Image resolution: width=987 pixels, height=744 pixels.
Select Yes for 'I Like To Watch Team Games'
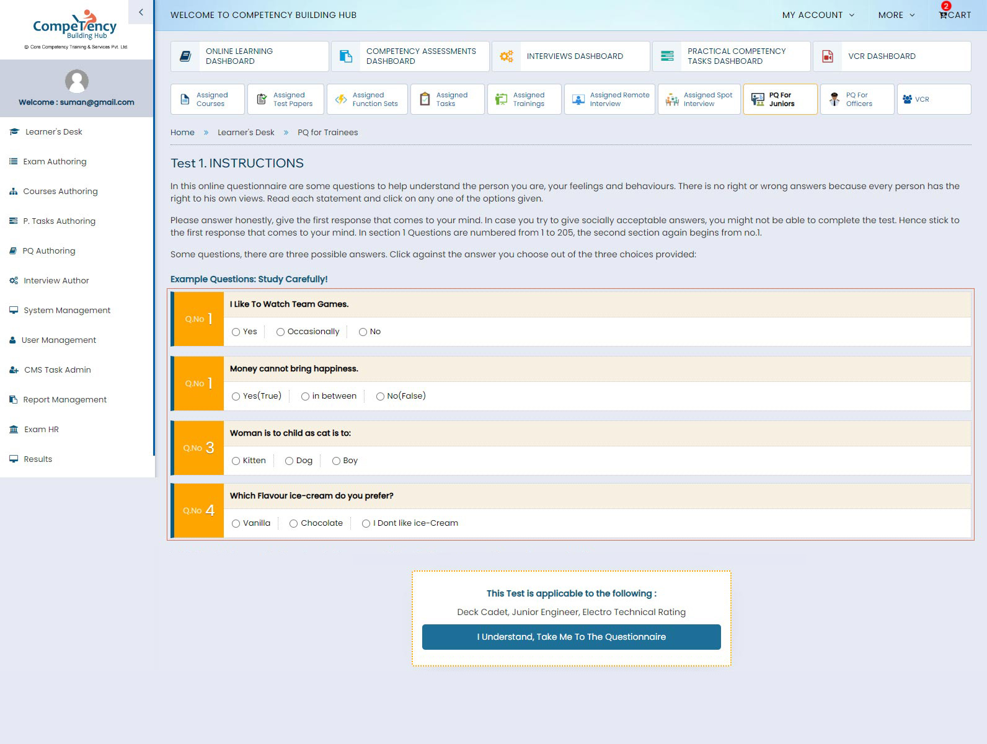point(236,332)
